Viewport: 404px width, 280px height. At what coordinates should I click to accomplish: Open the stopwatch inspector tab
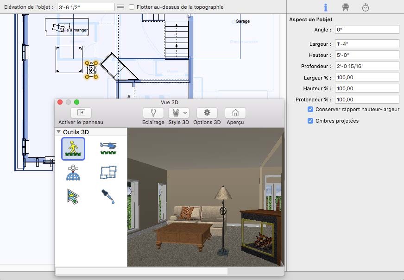[x=366, y=7]
